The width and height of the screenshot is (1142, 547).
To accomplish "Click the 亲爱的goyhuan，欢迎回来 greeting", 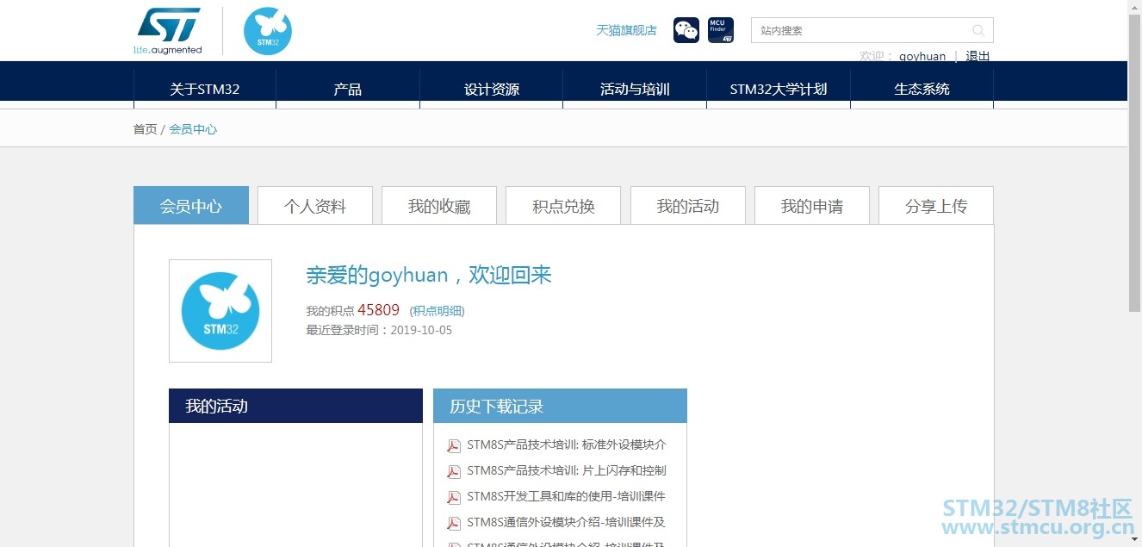I will 429,275.
